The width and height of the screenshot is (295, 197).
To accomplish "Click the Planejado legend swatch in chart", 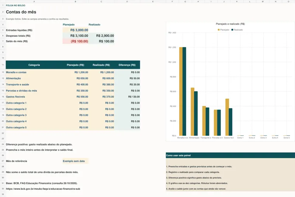I will [x=219, y=30].
